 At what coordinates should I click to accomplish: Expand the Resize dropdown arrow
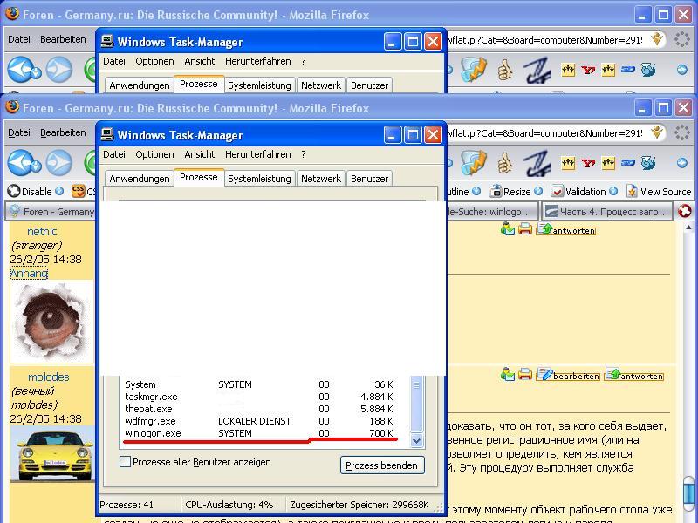point(538,192)
